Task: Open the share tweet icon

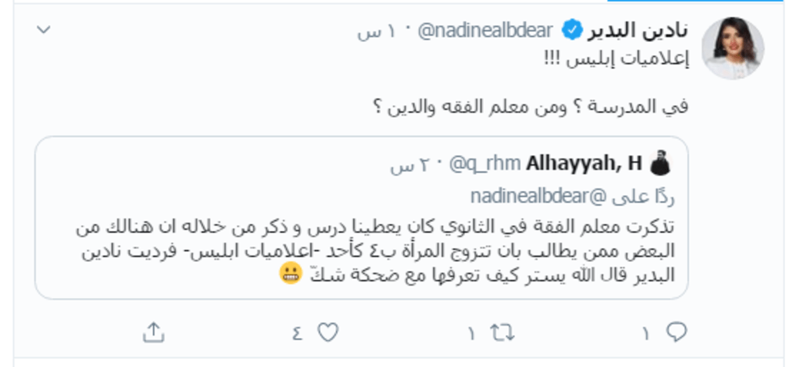Action: pos(153,333)
